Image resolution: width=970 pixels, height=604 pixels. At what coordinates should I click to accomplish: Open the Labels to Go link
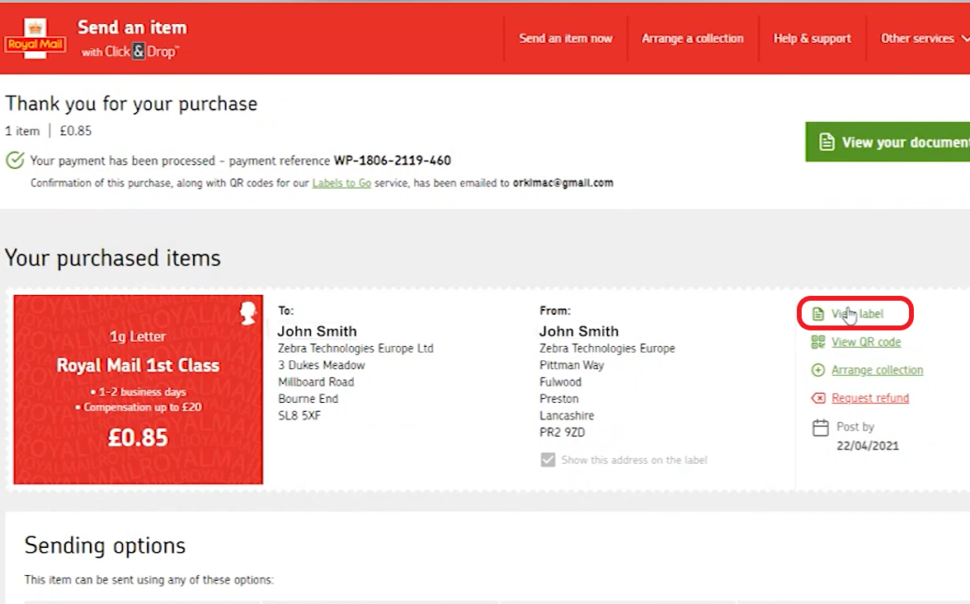[x=341, y=183]
